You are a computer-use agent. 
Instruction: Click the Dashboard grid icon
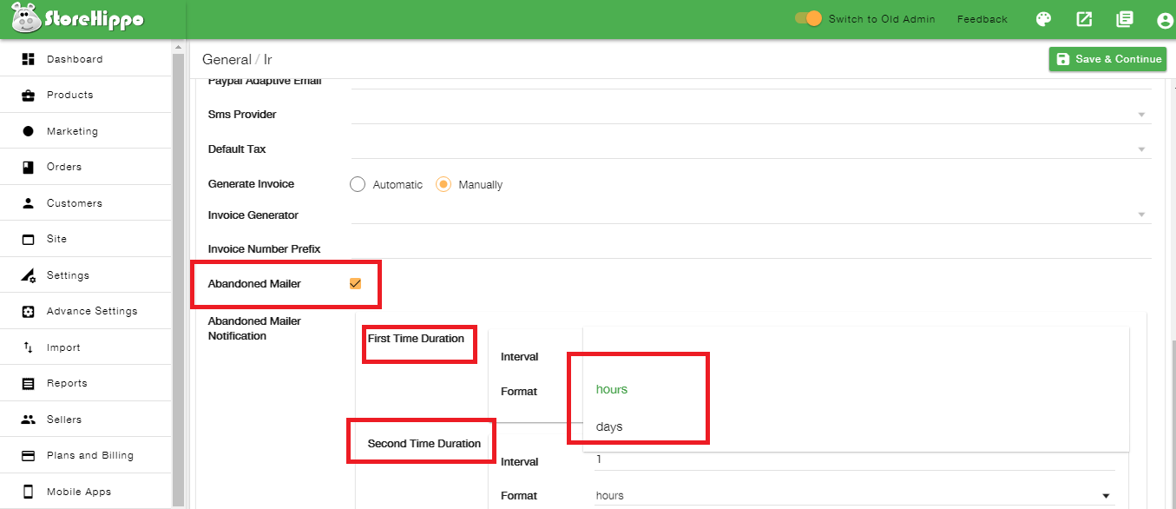tap(28, 59)
